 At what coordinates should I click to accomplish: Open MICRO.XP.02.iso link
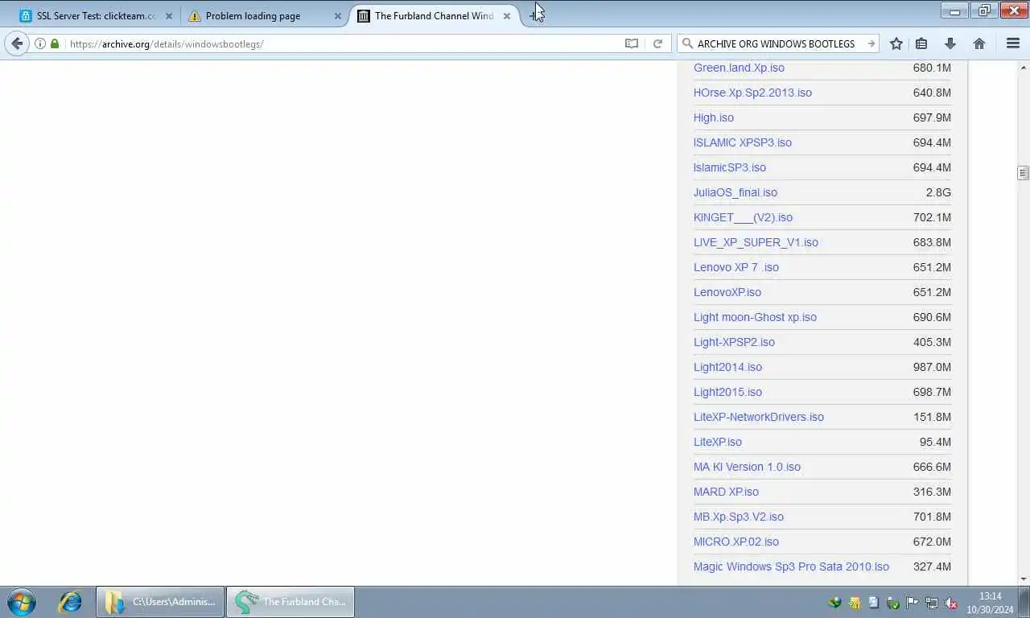coord(736,542)
